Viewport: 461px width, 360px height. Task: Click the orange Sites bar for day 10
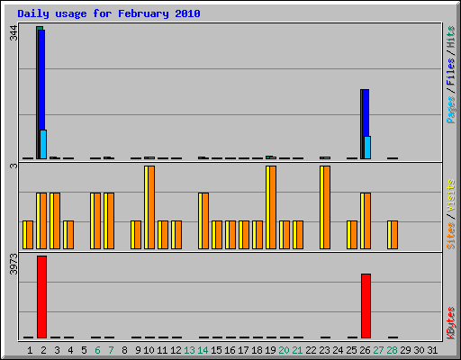point(151,207)
